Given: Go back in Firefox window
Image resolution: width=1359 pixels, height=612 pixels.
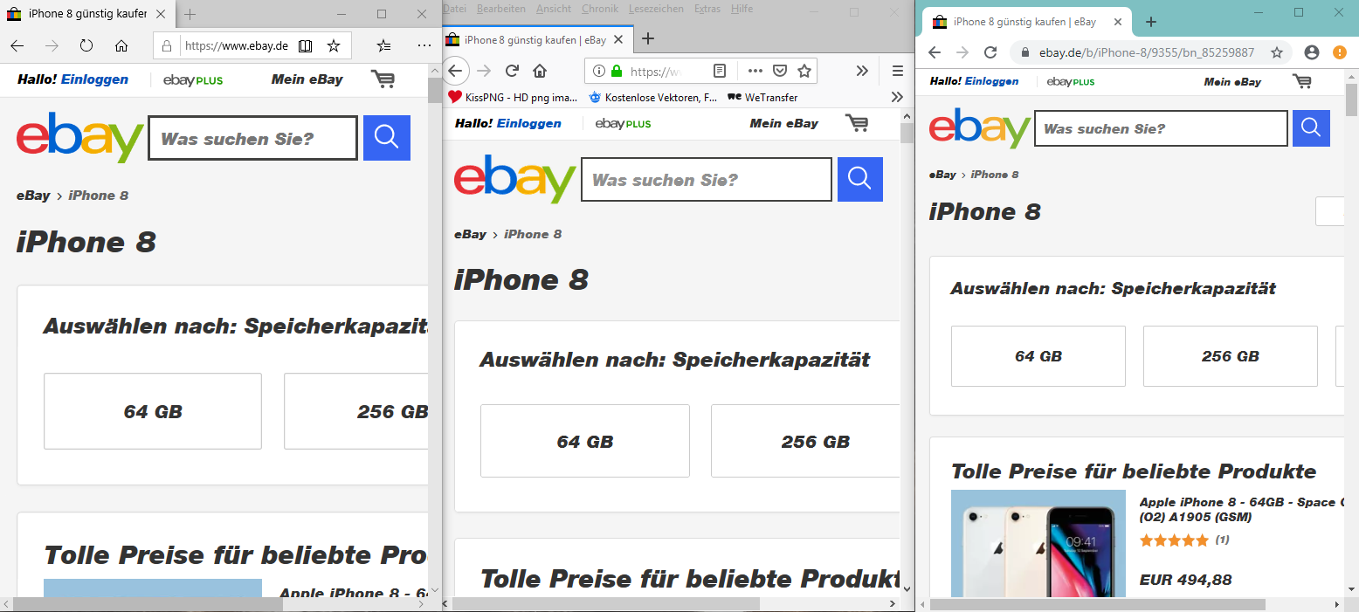Looking at the screenshot, I should coord(456,71).
